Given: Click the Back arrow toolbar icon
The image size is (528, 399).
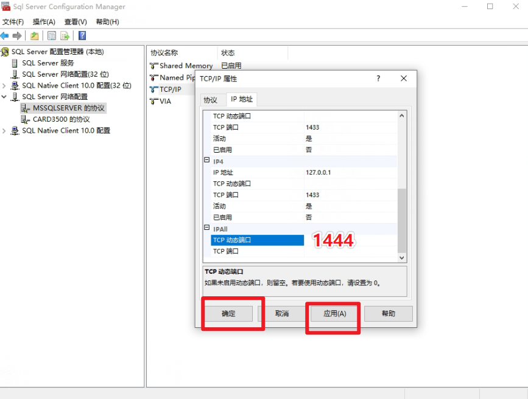Looking at the screenshot, I should 5,36.
